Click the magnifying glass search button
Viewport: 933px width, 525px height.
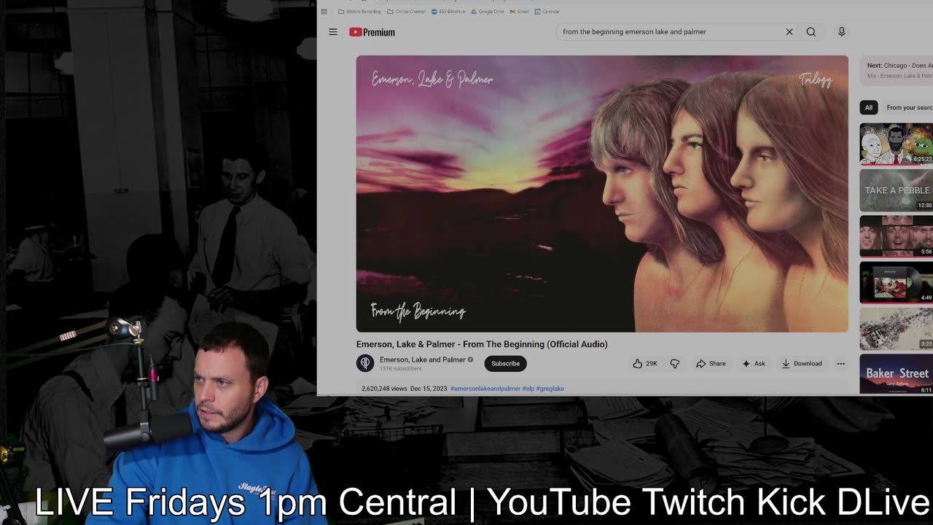[811, 32]
